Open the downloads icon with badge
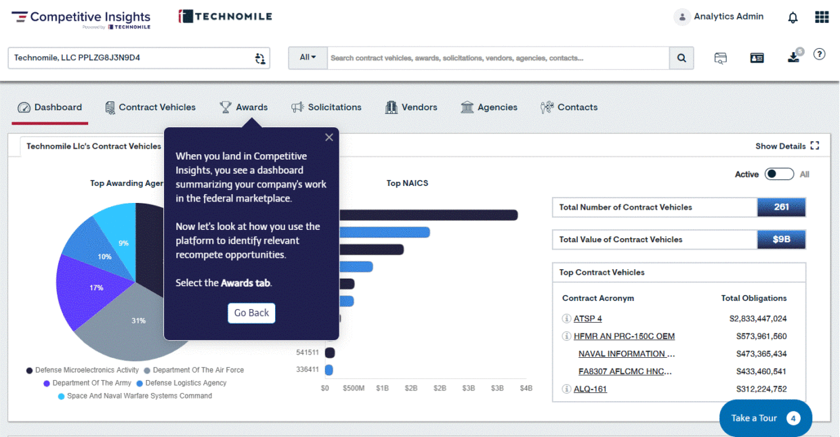Viewport: 840px width, 437px height. (794, 57)
